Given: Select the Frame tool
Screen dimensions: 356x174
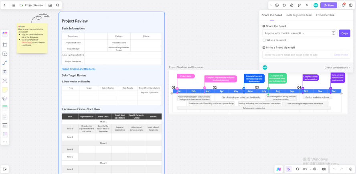Looking at the screenshot, I should 5,45.
